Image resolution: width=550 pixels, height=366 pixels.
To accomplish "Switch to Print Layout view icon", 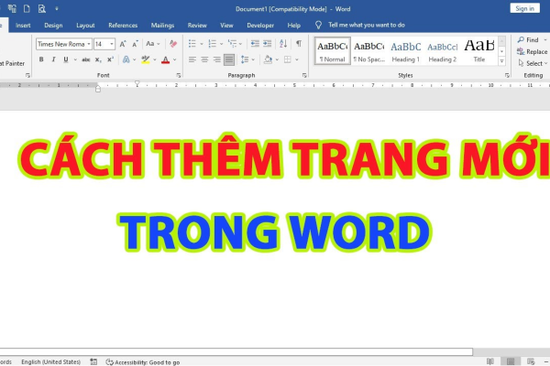I will click(x=511, y=361).
